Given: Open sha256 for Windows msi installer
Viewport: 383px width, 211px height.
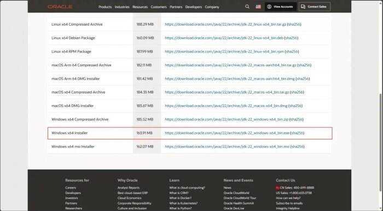Looking at the screenshot, I should pyautogui.click(x=298, y=146).
